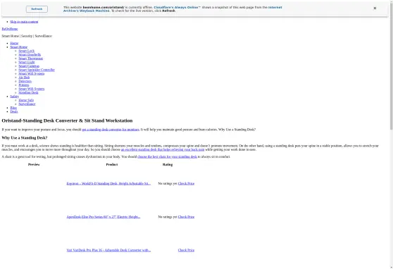The height and width of the screenshot is (269, 393).
Task: Click the Refresh button in the offline banner
Action: [37, 9]
